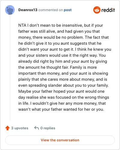The image size is (120, 150).
Task: Click the "NTA" verdict at comment start
Action: tap(22, 25)
